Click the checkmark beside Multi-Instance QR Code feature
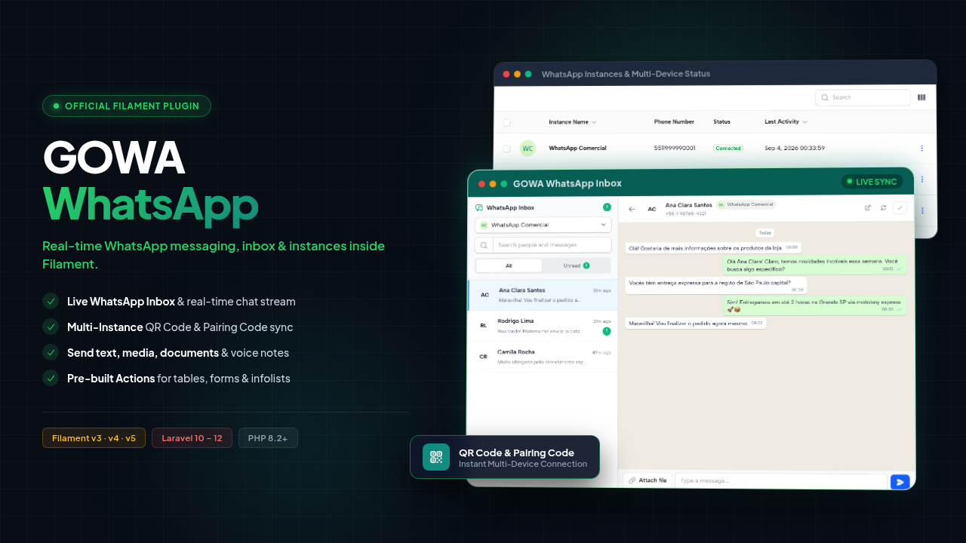 coord(51,327)
